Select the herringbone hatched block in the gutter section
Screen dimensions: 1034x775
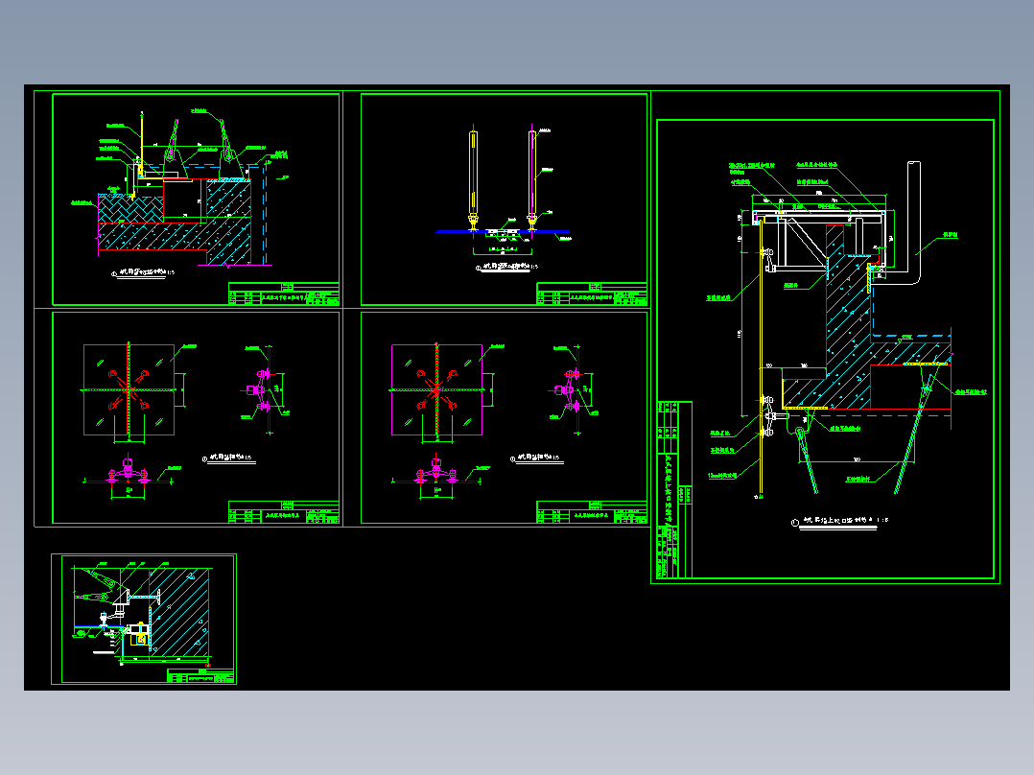coord(130,209)
